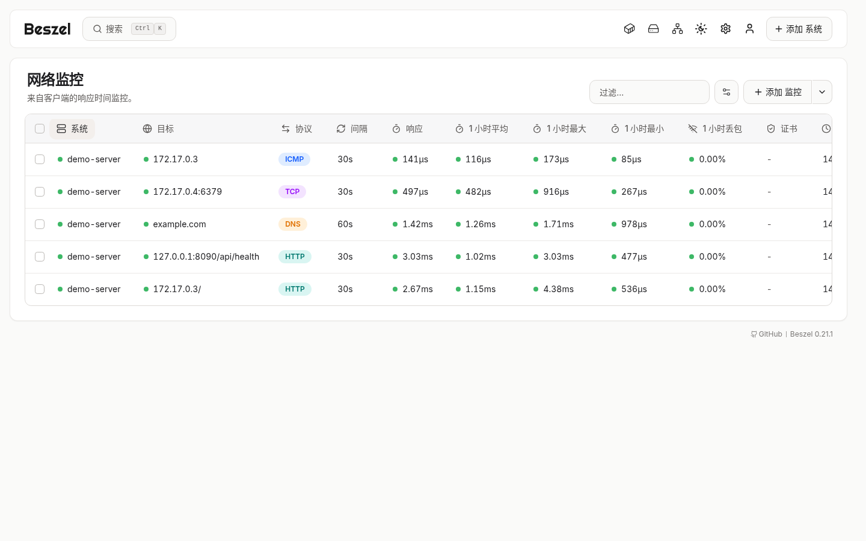Check the box for 172.17.0.3/ HTTP row

[x=40, y=289]
